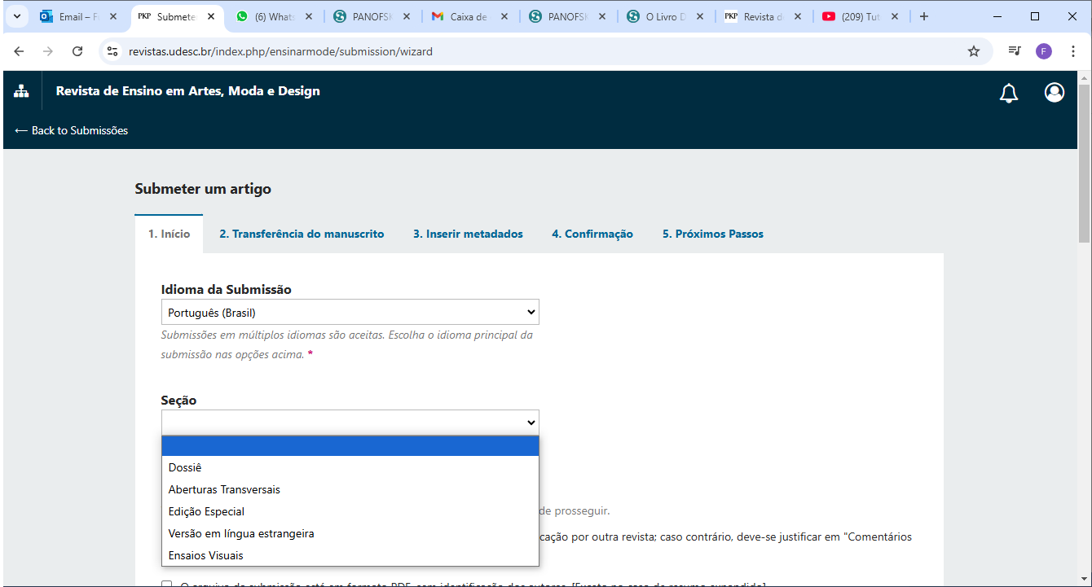Image resolution: width=1092 pixels, height=587 pixels.
Task: Tick the PDF format submission checkbox
Action: click(167, 584)
